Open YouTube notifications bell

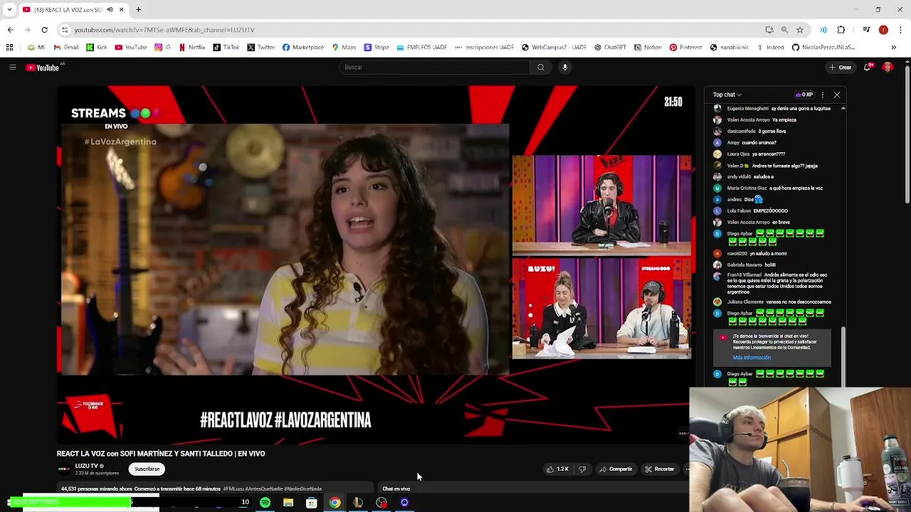pyautogui.click(x=868, y=68)
